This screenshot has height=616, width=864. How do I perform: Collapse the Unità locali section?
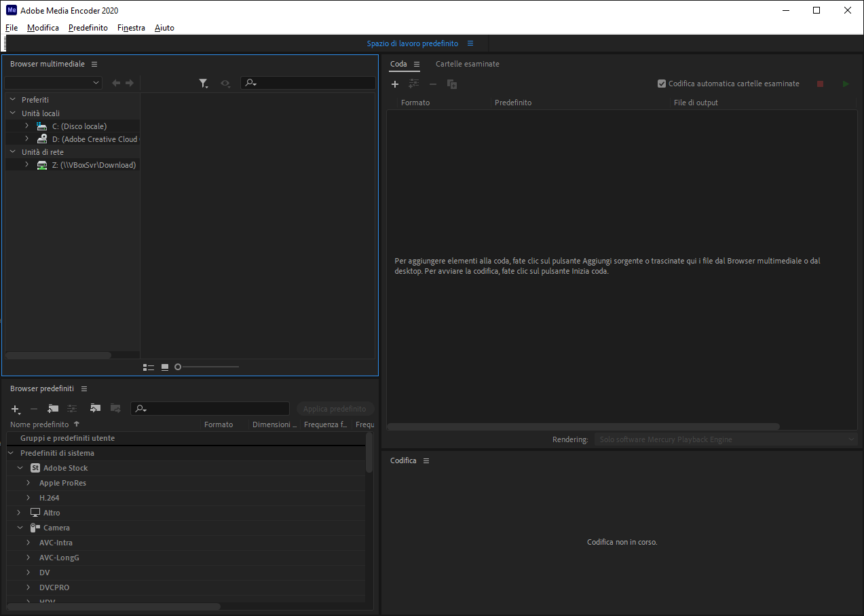pyautogui.click(x=12, y=113)
